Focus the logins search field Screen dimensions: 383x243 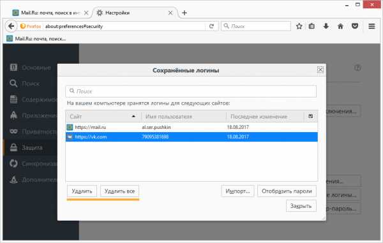point(191,91)
